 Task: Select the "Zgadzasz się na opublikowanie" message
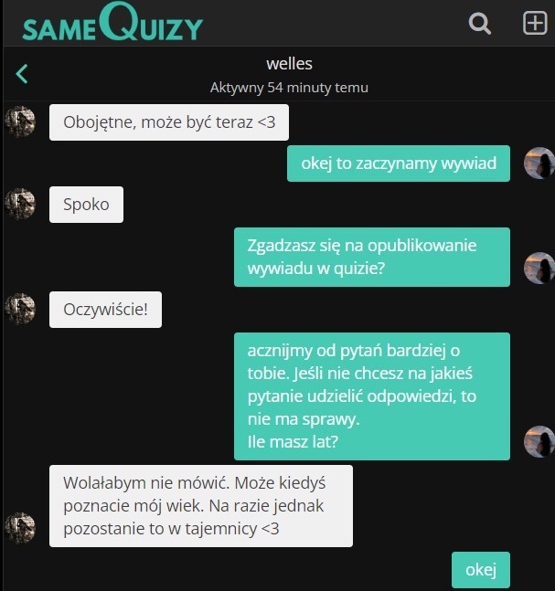372,257
